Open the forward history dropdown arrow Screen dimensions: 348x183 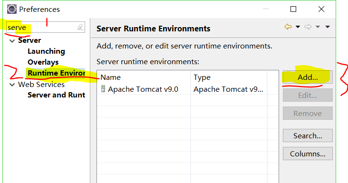(318, 27)
